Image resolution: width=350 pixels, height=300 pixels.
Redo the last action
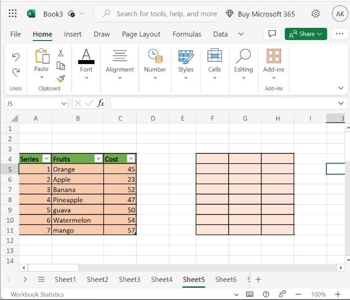coord(16,72)
